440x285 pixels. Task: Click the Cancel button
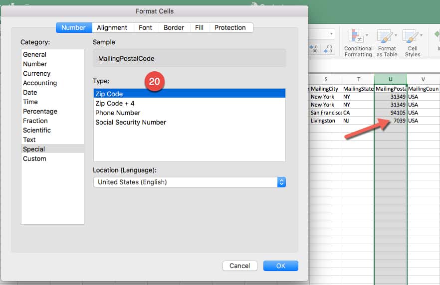pyautogui.click(x=239, y=266)
